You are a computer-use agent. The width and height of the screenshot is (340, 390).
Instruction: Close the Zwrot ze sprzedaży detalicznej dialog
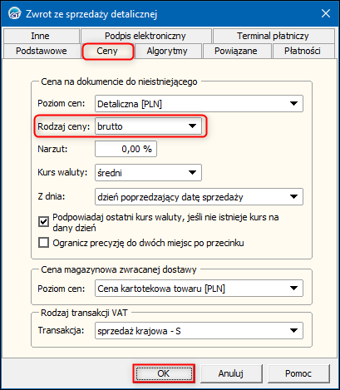click(326, 13)
